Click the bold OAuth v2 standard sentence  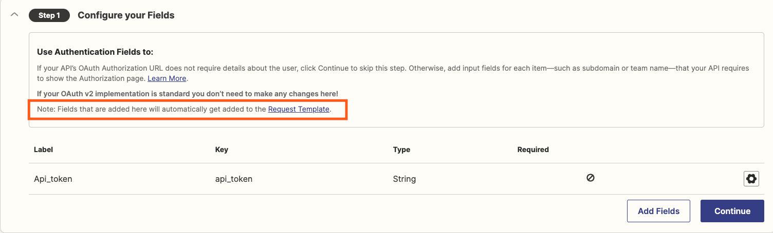point(188,94)
